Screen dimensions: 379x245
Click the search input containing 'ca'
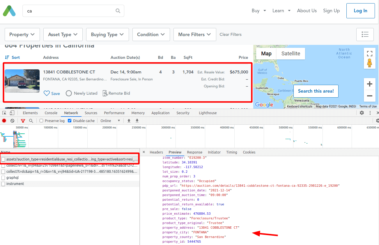73,10
